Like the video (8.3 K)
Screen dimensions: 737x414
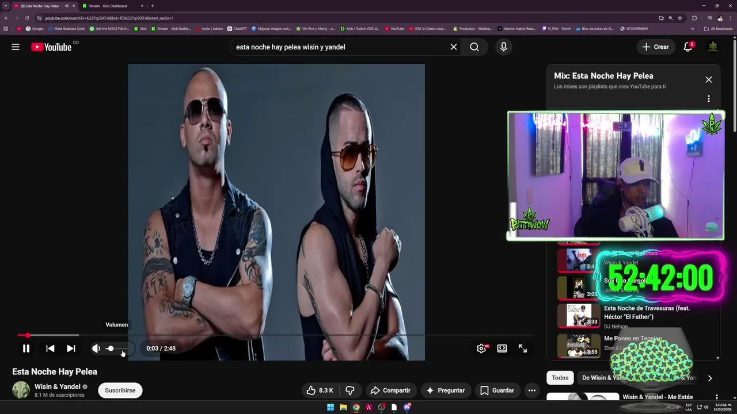tap(320, 390)
